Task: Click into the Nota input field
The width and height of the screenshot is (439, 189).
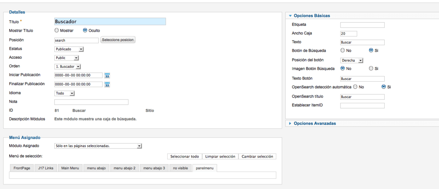Action: [x=91, y=102]
